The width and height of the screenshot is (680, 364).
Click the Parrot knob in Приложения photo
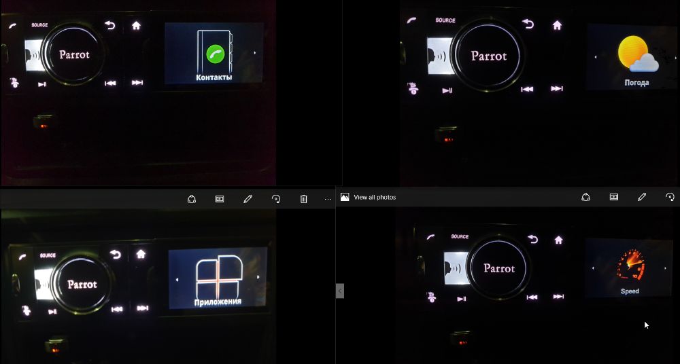[x=82, y=285]
